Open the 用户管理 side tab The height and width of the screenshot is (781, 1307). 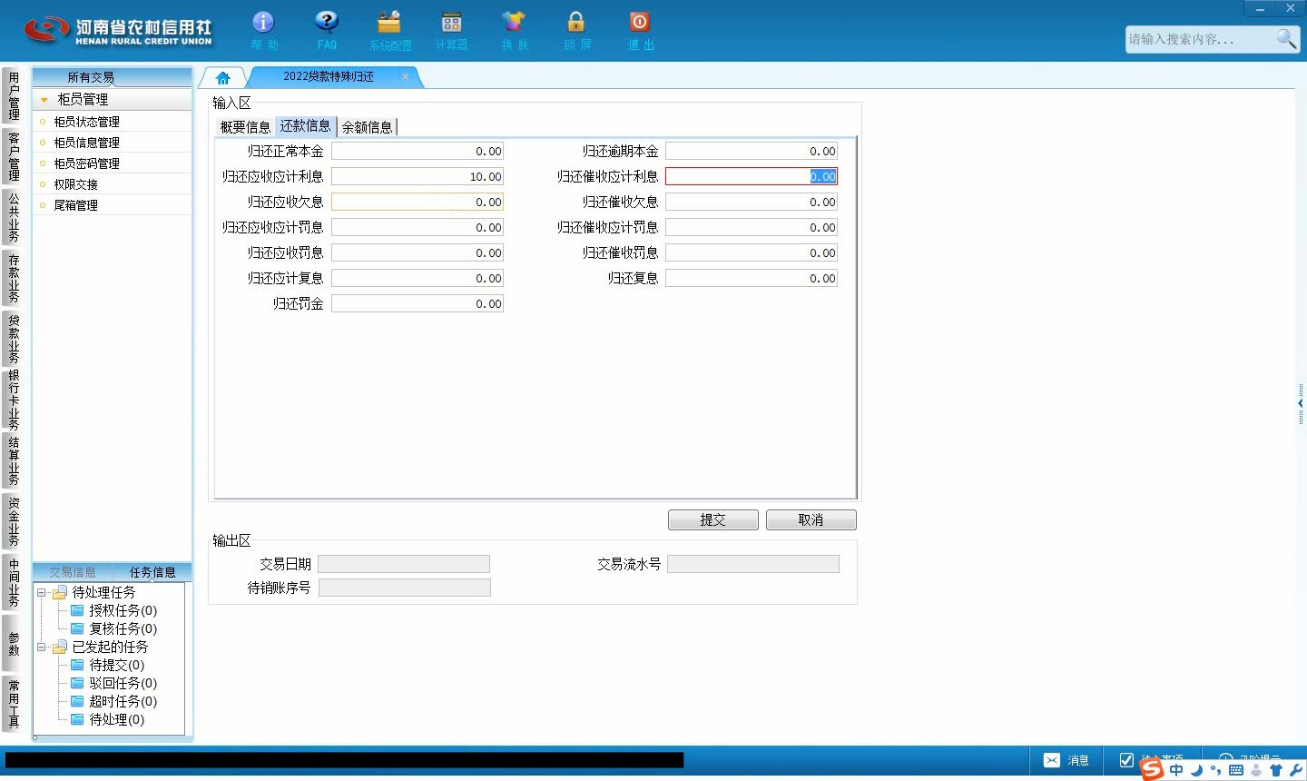[14, 95]
